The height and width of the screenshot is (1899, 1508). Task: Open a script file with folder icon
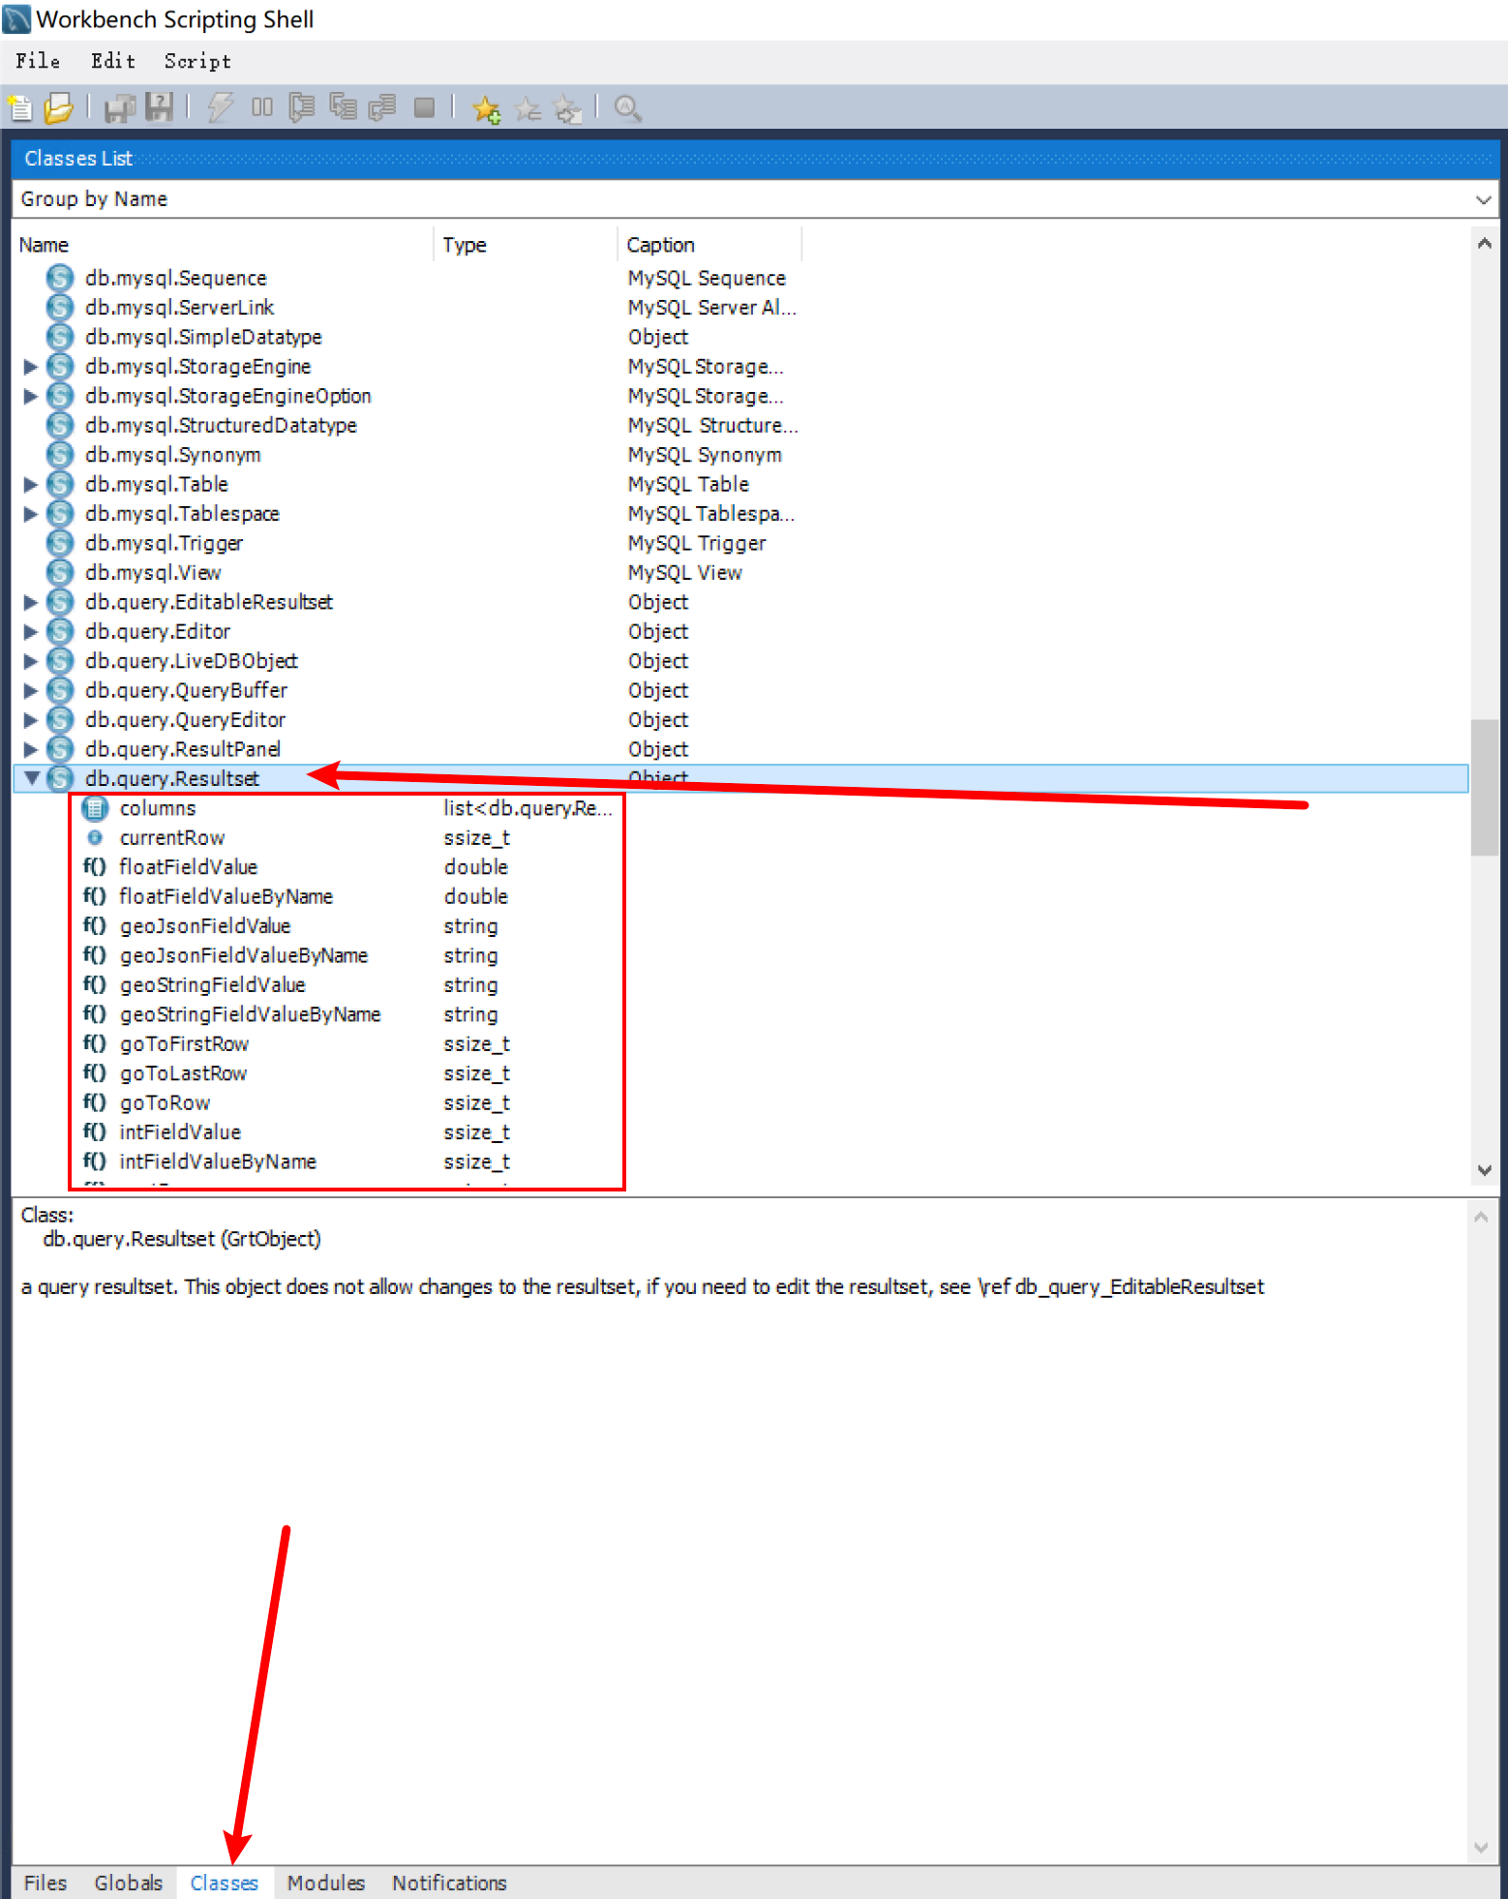59,108
